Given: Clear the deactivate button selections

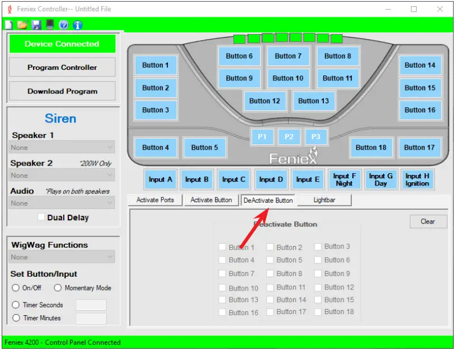Looking at the screenshot, I should [428, 222].
